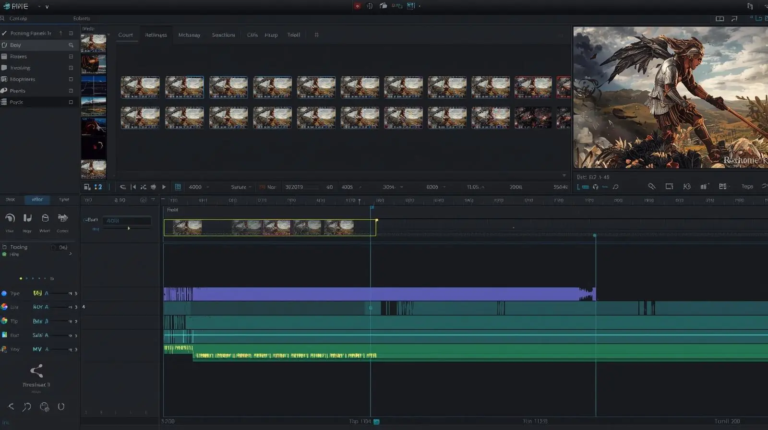Click the skip-to-start icon in media toolbar
768x430 pixels.
133,187
